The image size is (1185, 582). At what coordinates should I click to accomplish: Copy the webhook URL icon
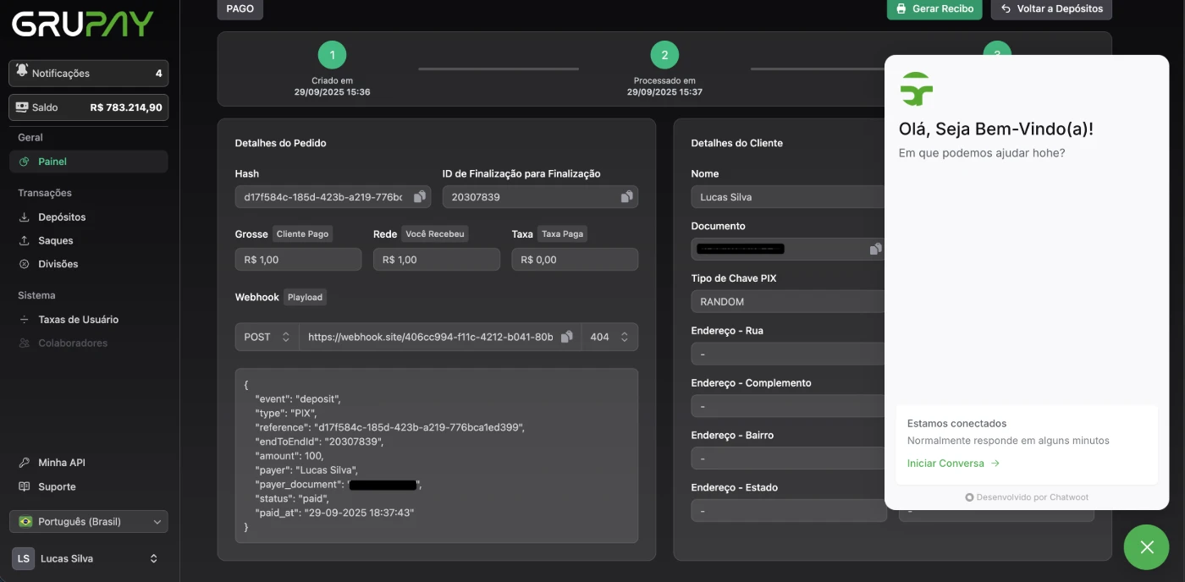(x=567, y=337)
